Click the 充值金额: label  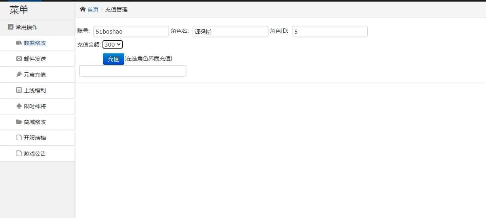tap(89, 45)
